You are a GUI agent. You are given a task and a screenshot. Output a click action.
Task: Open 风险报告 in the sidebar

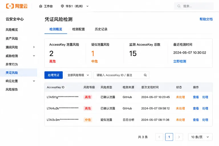click(x=12, y=90)
